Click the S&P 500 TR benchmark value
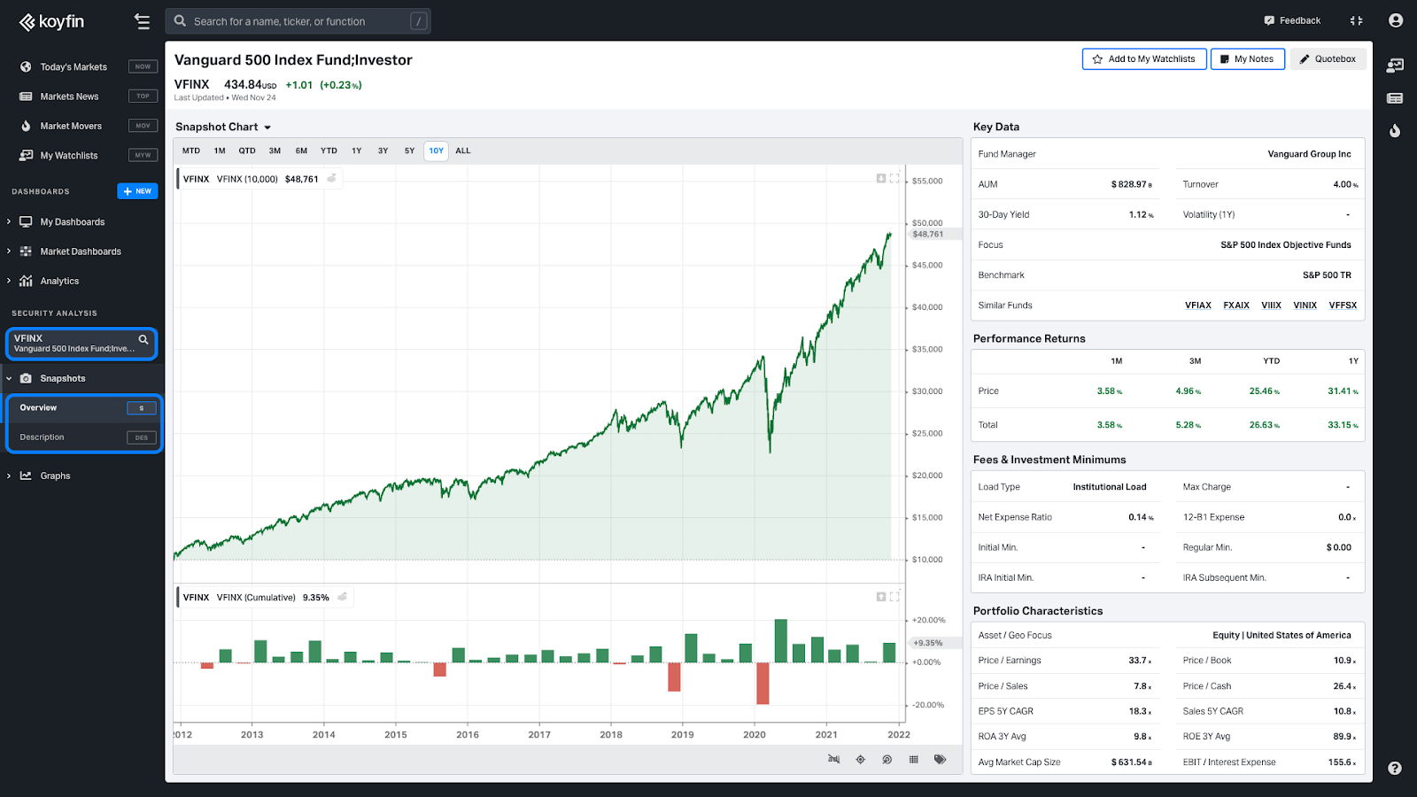 [x=1327, y=275]
